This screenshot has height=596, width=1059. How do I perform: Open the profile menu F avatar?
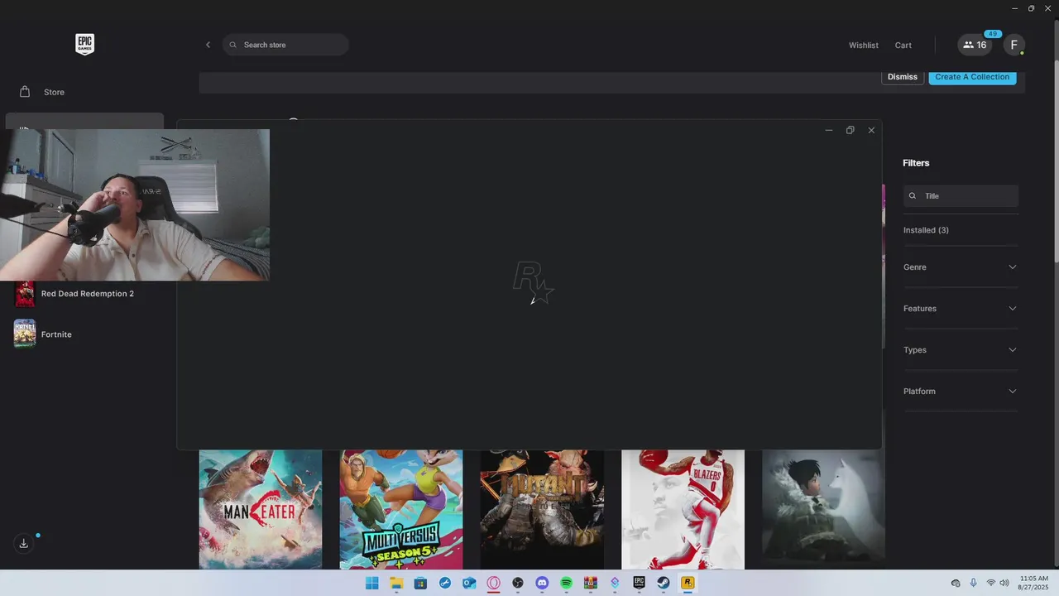coord(1014,45)
